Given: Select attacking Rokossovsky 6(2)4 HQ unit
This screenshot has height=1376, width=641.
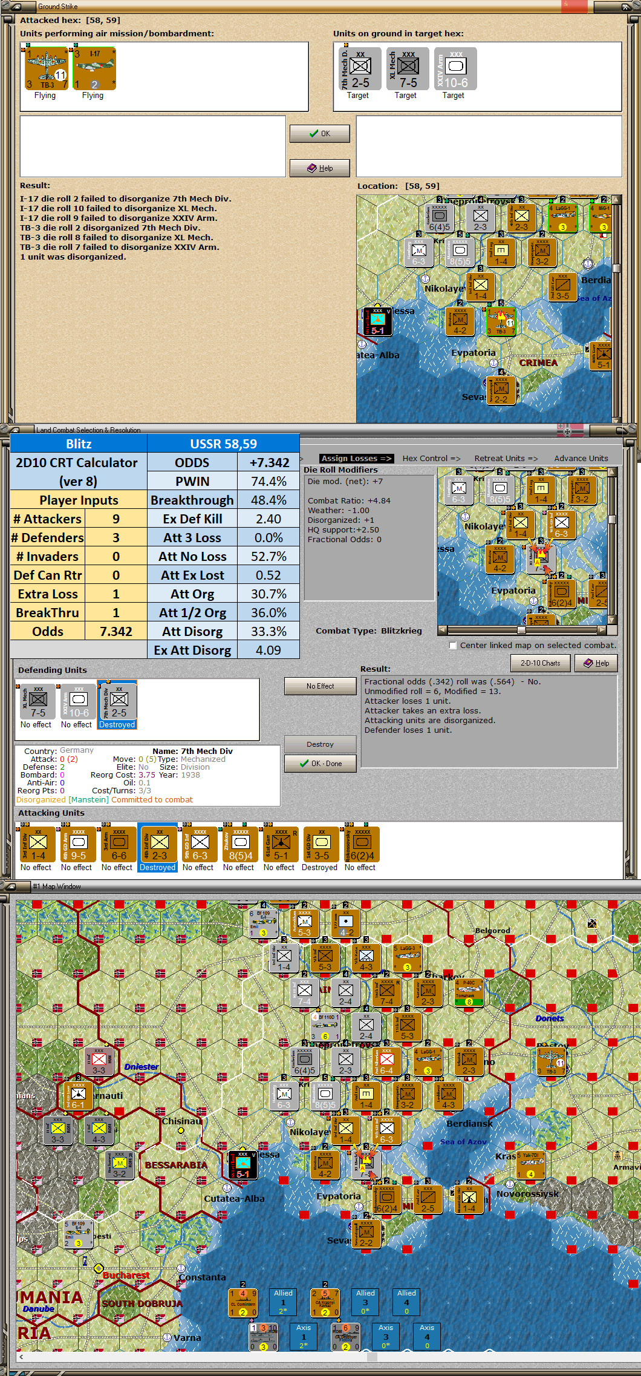Looking at the screenshot, I should [x=361, y=844].
